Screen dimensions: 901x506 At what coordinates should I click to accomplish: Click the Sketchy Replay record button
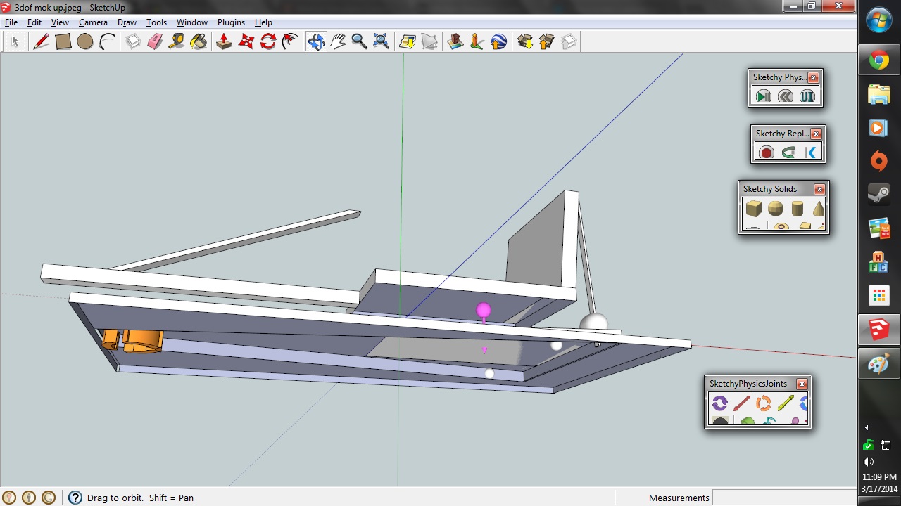(767, 153)
